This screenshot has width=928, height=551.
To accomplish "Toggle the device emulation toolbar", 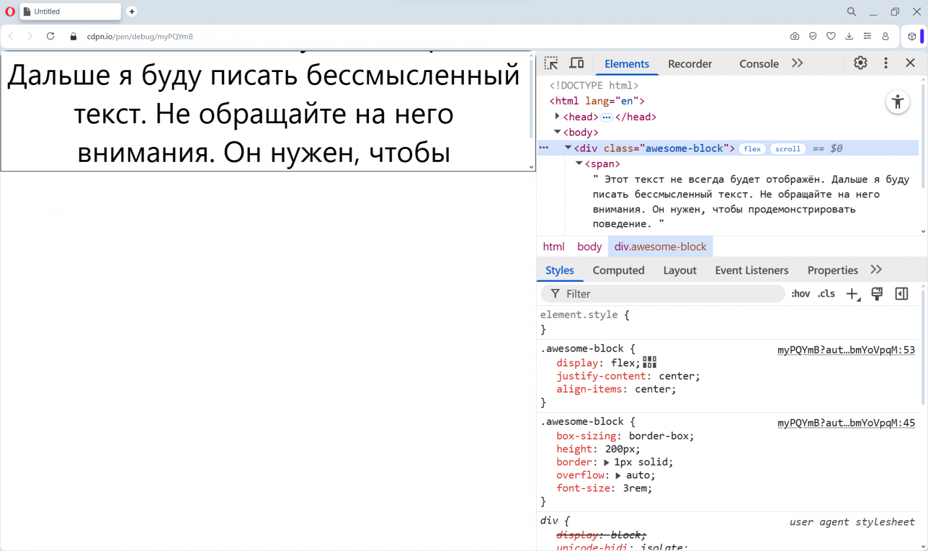I will [x=576, y=62].
